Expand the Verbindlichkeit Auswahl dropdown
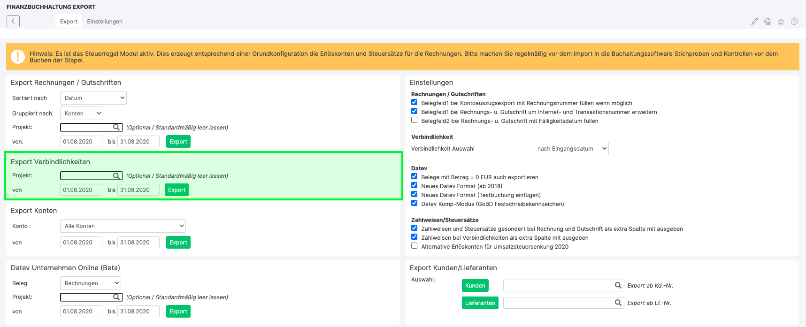 [x=570, y=149]
